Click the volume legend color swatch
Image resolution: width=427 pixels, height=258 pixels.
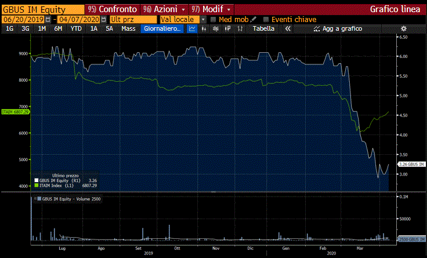pyautogui.click(x=39, y=199)
